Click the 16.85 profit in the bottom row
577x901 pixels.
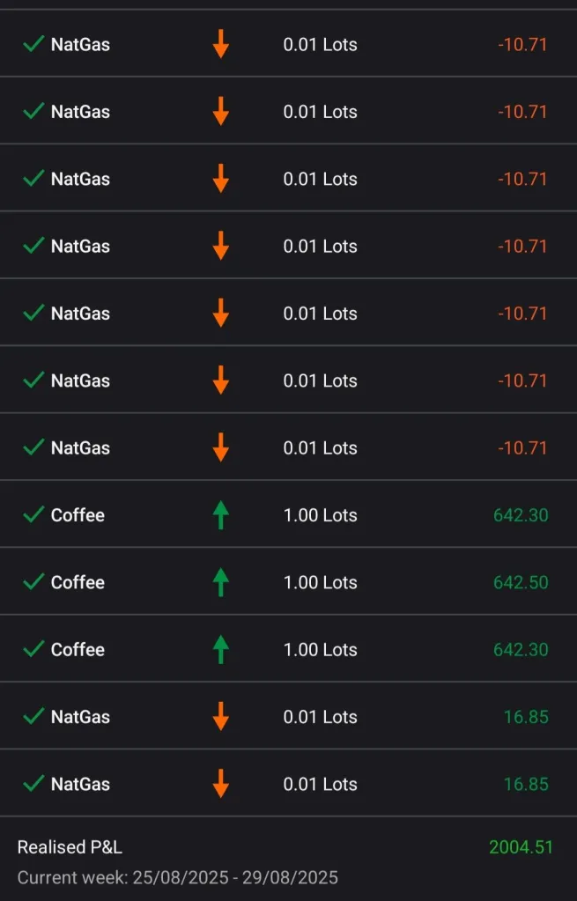point(526,784)
